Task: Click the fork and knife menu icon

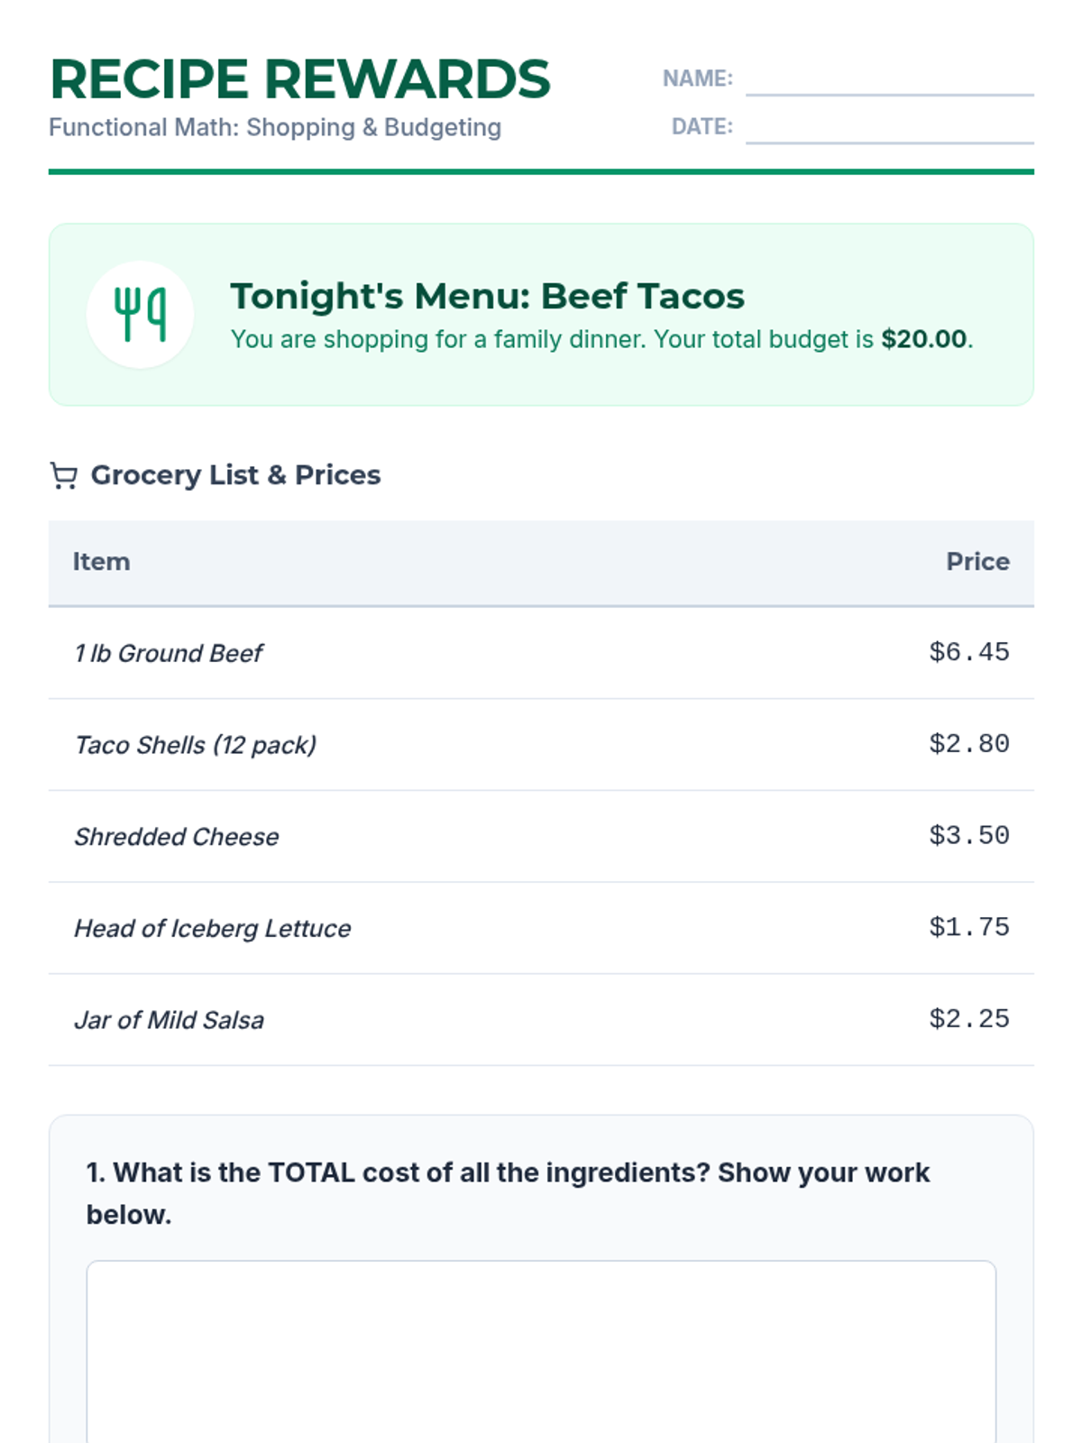Action: coord(140,314)
